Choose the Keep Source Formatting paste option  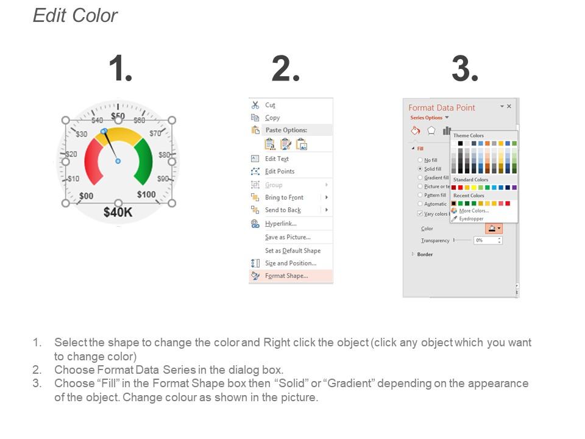coord(268,143)
